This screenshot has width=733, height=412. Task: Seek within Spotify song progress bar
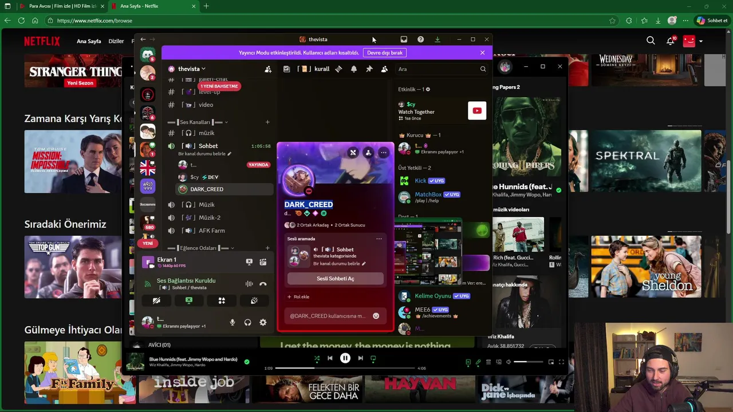(x=345, y=369)
